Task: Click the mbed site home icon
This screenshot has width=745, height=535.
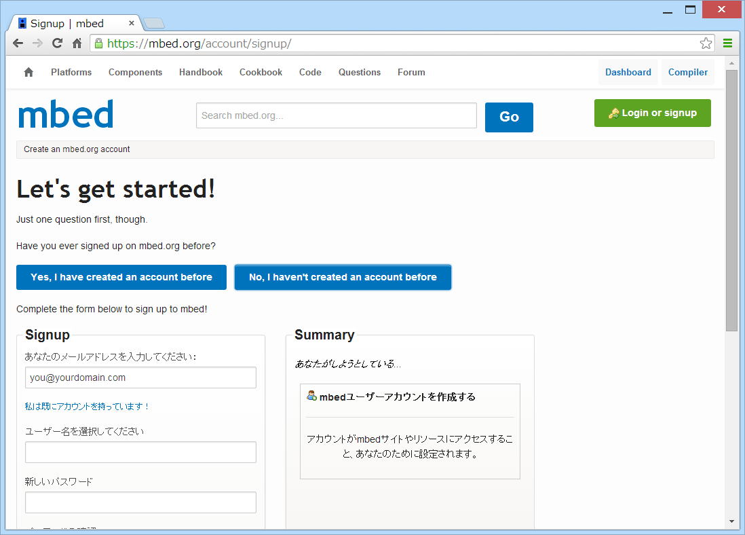Action: click(x=28, y=72)
